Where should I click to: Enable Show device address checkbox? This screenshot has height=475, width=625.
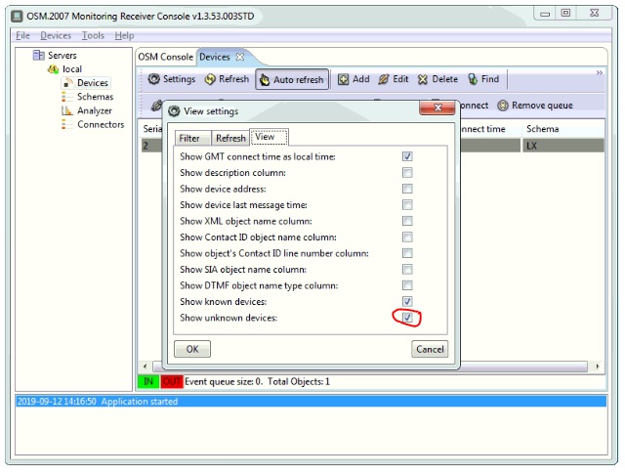(x=407, y=189)
